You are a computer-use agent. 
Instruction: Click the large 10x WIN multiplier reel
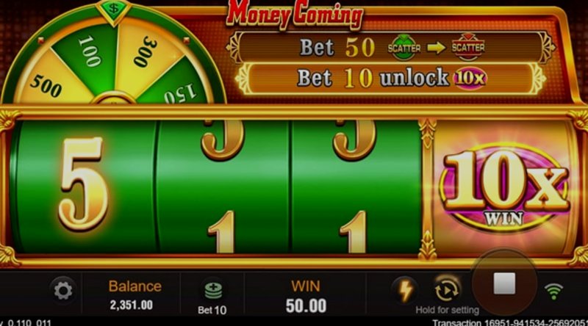click(x=504, y=187)
